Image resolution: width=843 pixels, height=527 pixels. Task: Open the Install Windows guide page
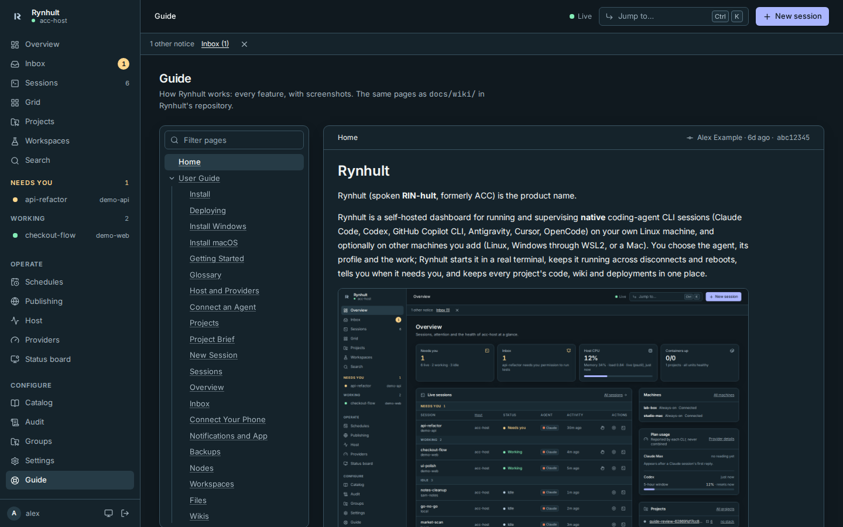[x=218, y=227]
